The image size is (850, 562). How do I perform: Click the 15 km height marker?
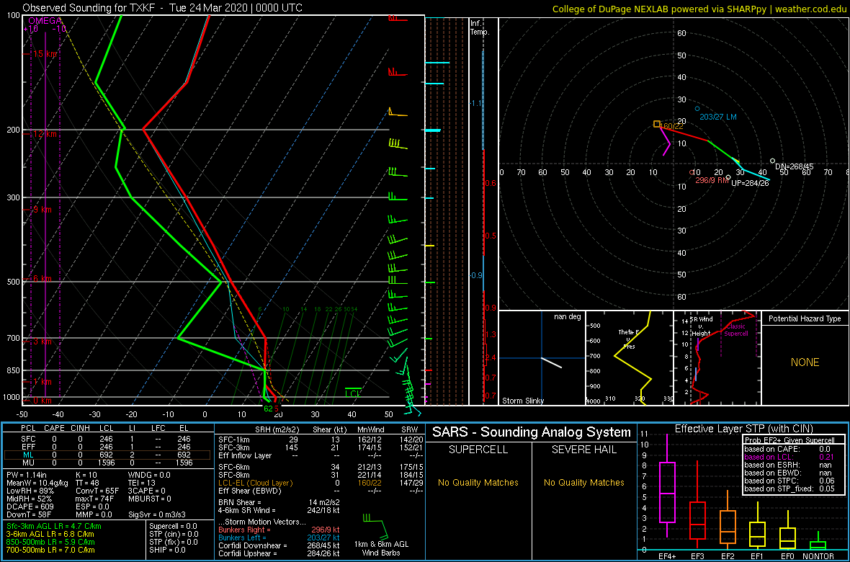[43, 54]
